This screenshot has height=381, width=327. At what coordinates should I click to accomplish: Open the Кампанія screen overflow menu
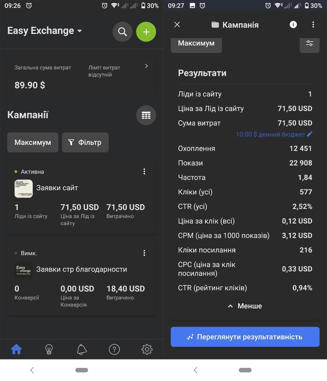(313, 25)
